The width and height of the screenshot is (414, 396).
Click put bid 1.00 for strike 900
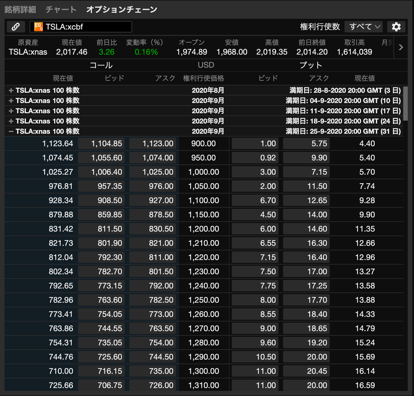pos(255,143)
